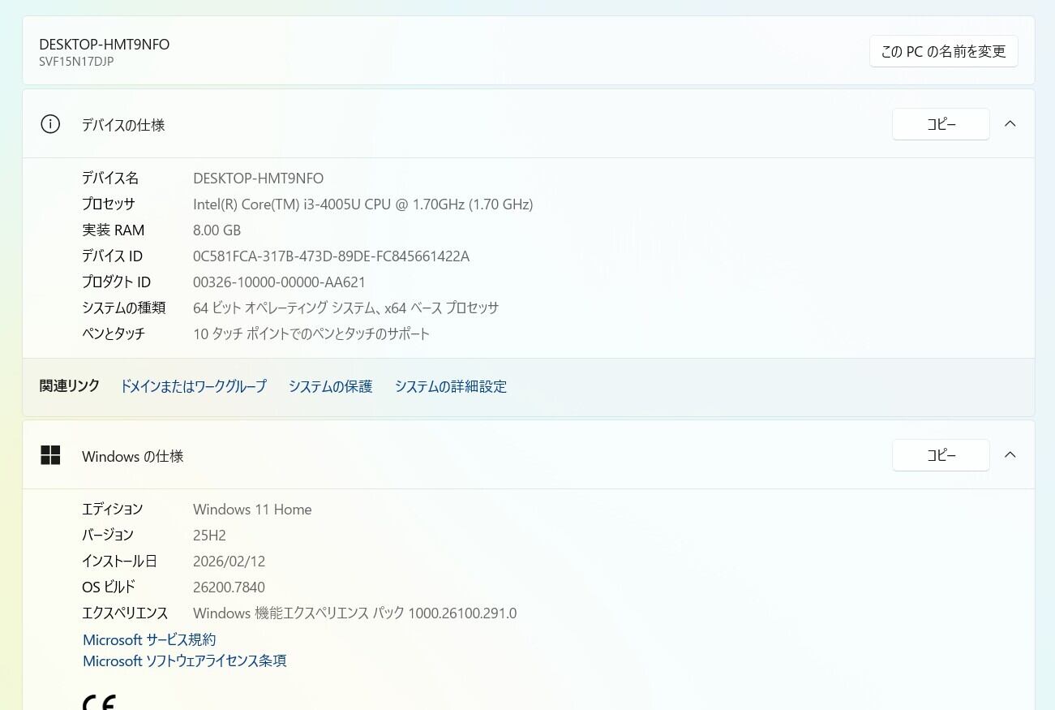The height and width of the screenshot is (710, 1055).
Task: Copy the Windows の仕様 details
Action: pos(941,455)
